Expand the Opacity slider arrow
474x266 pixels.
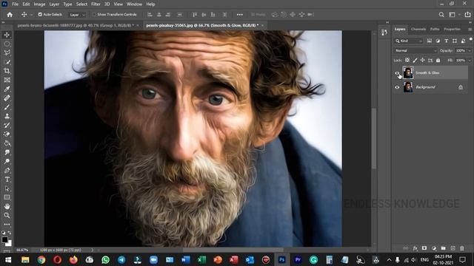470,51
